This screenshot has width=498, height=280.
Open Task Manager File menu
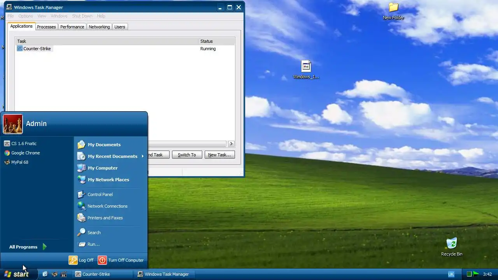[11, 16]
